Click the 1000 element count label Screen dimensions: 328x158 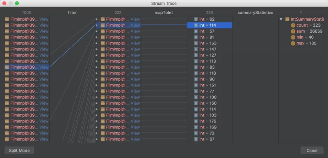click(27, 13)
